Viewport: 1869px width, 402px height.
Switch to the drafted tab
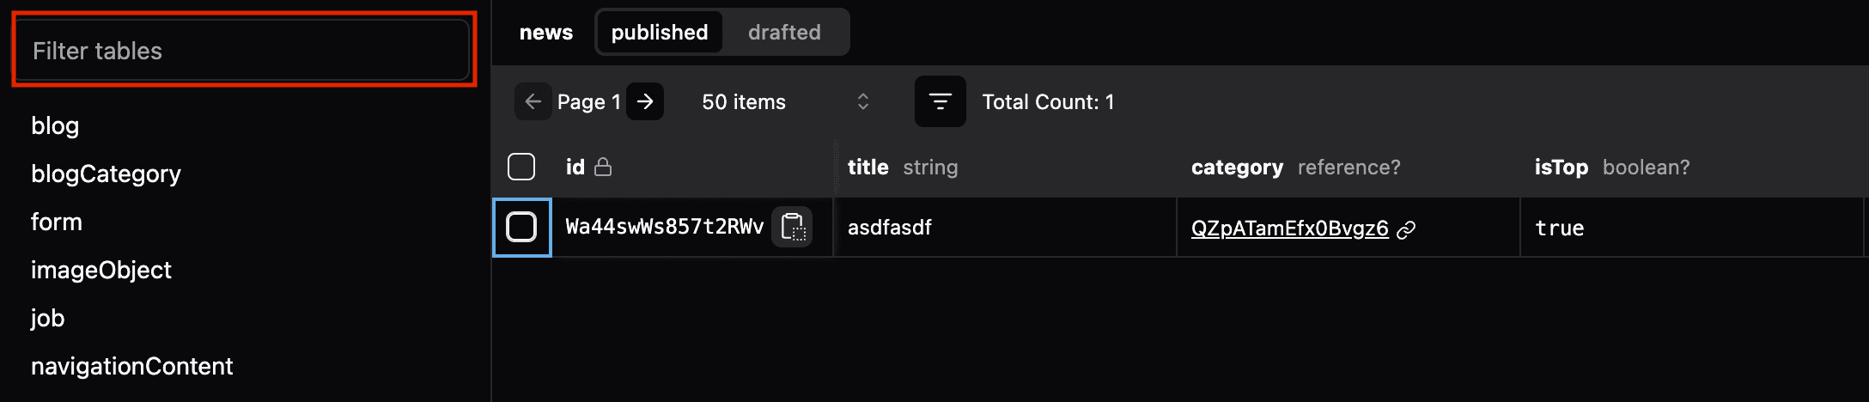click(x=784, y=33)
